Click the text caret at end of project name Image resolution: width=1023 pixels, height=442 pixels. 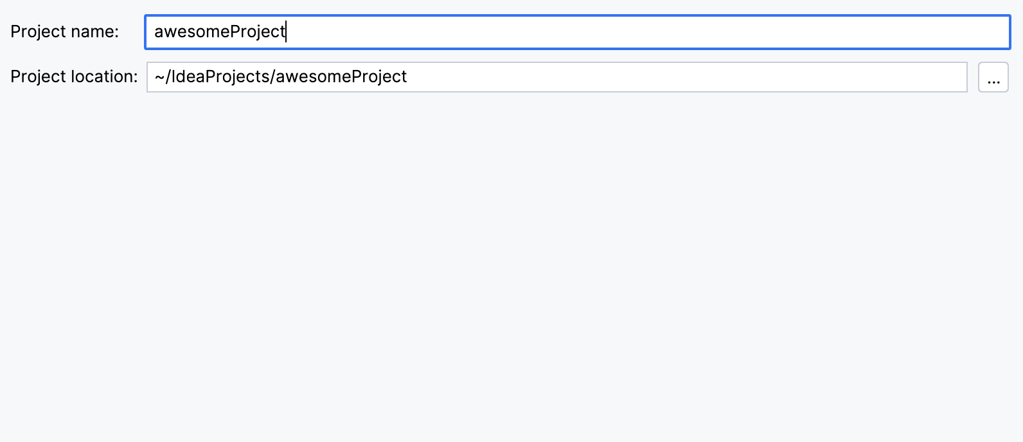coord(287,31)
